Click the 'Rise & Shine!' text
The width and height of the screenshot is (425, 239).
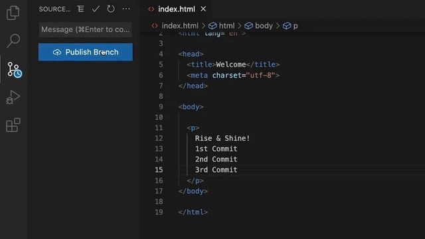(x=222, y=138)
